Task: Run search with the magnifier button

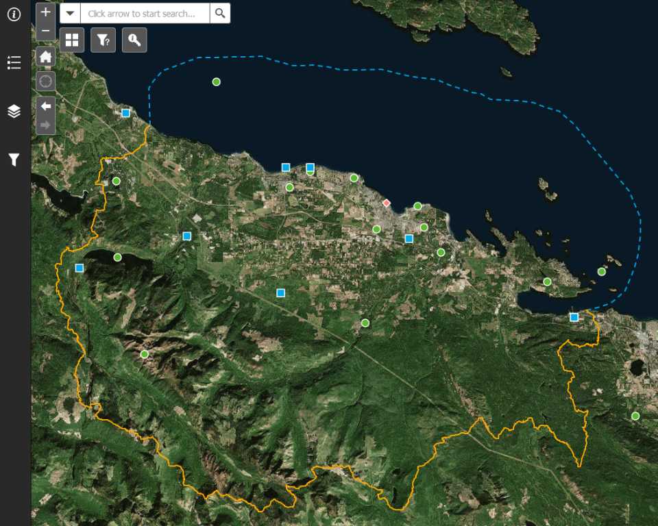Action: (x=220, y=14)
